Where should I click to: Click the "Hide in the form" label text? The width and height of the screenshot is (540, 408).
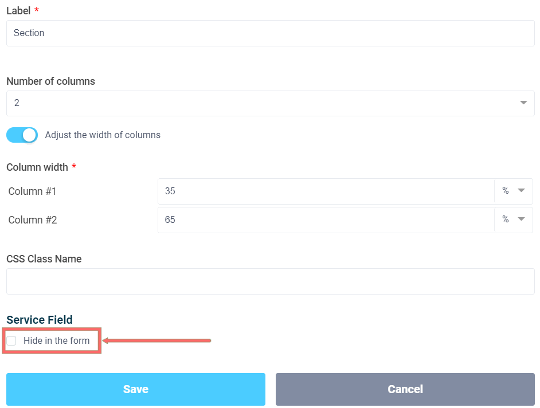tap(57, 341)
